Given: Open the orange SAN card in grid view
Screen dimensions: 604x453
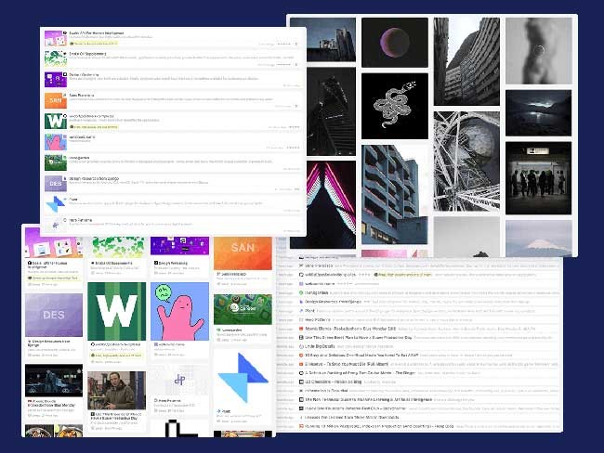Looking at the screenshot, I should tap(242, 253).
